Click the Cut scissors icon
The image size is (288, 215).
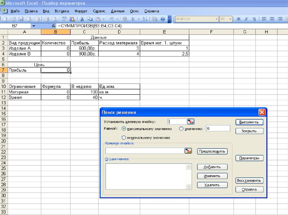pyautogui.click(x=82, y=19)
